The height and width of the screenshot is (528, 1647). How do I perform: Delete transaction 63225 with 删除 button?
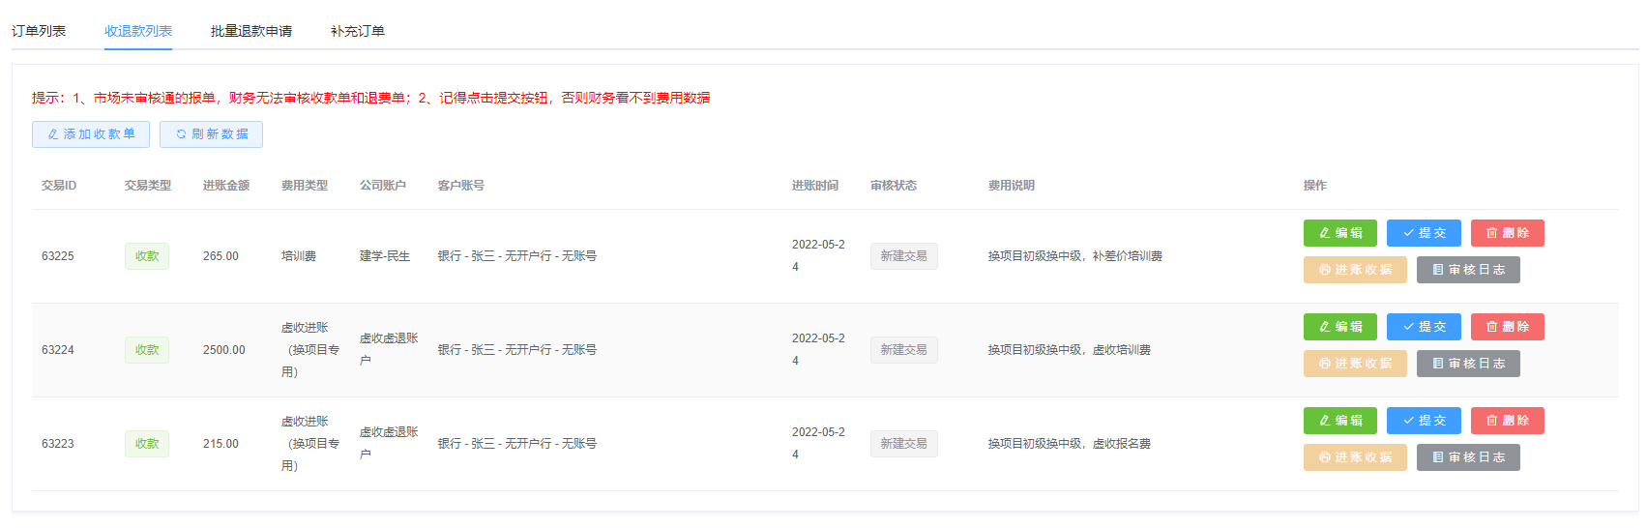pyautogui.click(x=1507, y=233)
